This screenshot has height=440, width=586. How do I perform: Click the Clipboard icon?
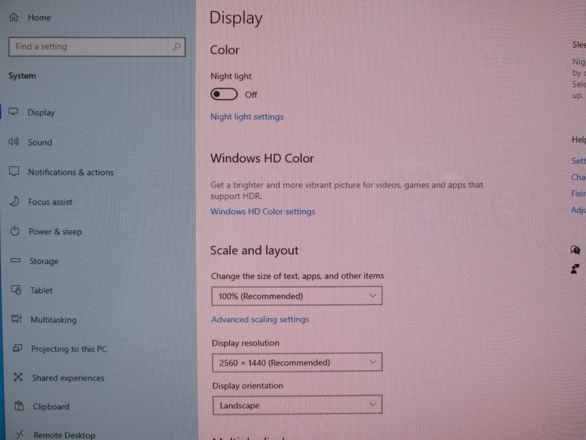(x=19, y=406)
